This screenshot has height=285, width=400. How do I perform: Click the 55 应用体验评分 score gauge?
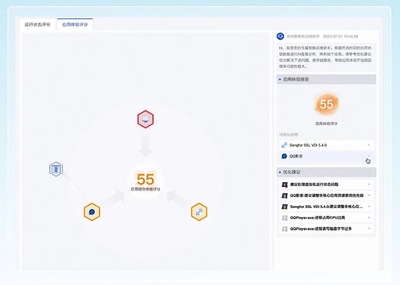326,103
